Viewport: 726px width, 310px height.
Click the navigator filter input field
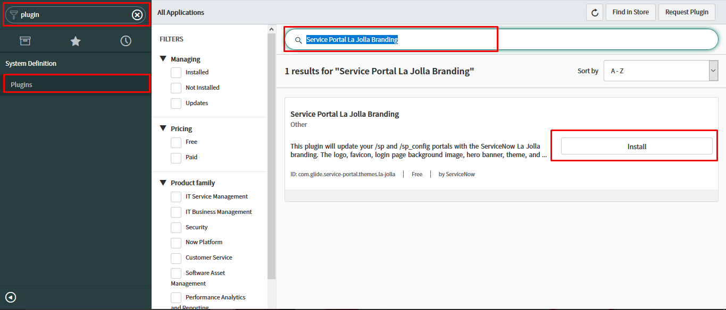[x=74, y=15]
